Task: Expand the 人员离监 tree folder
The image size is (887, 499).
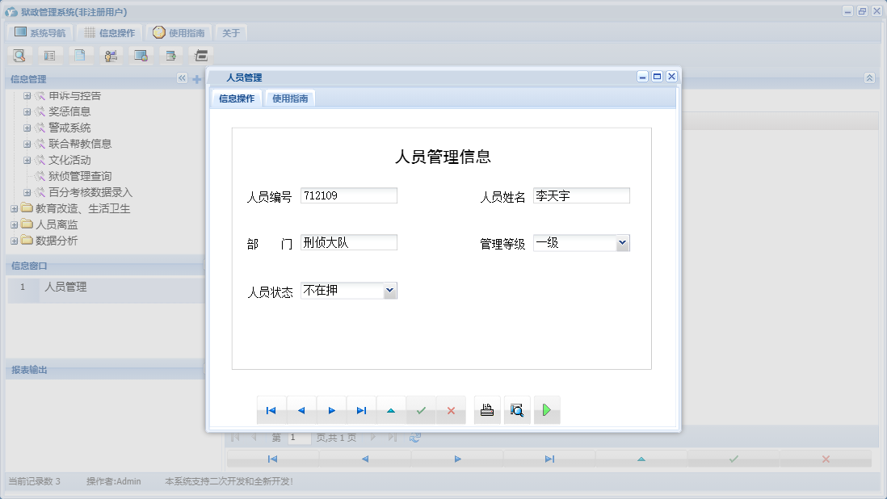Action: click(x=13, y=224)
